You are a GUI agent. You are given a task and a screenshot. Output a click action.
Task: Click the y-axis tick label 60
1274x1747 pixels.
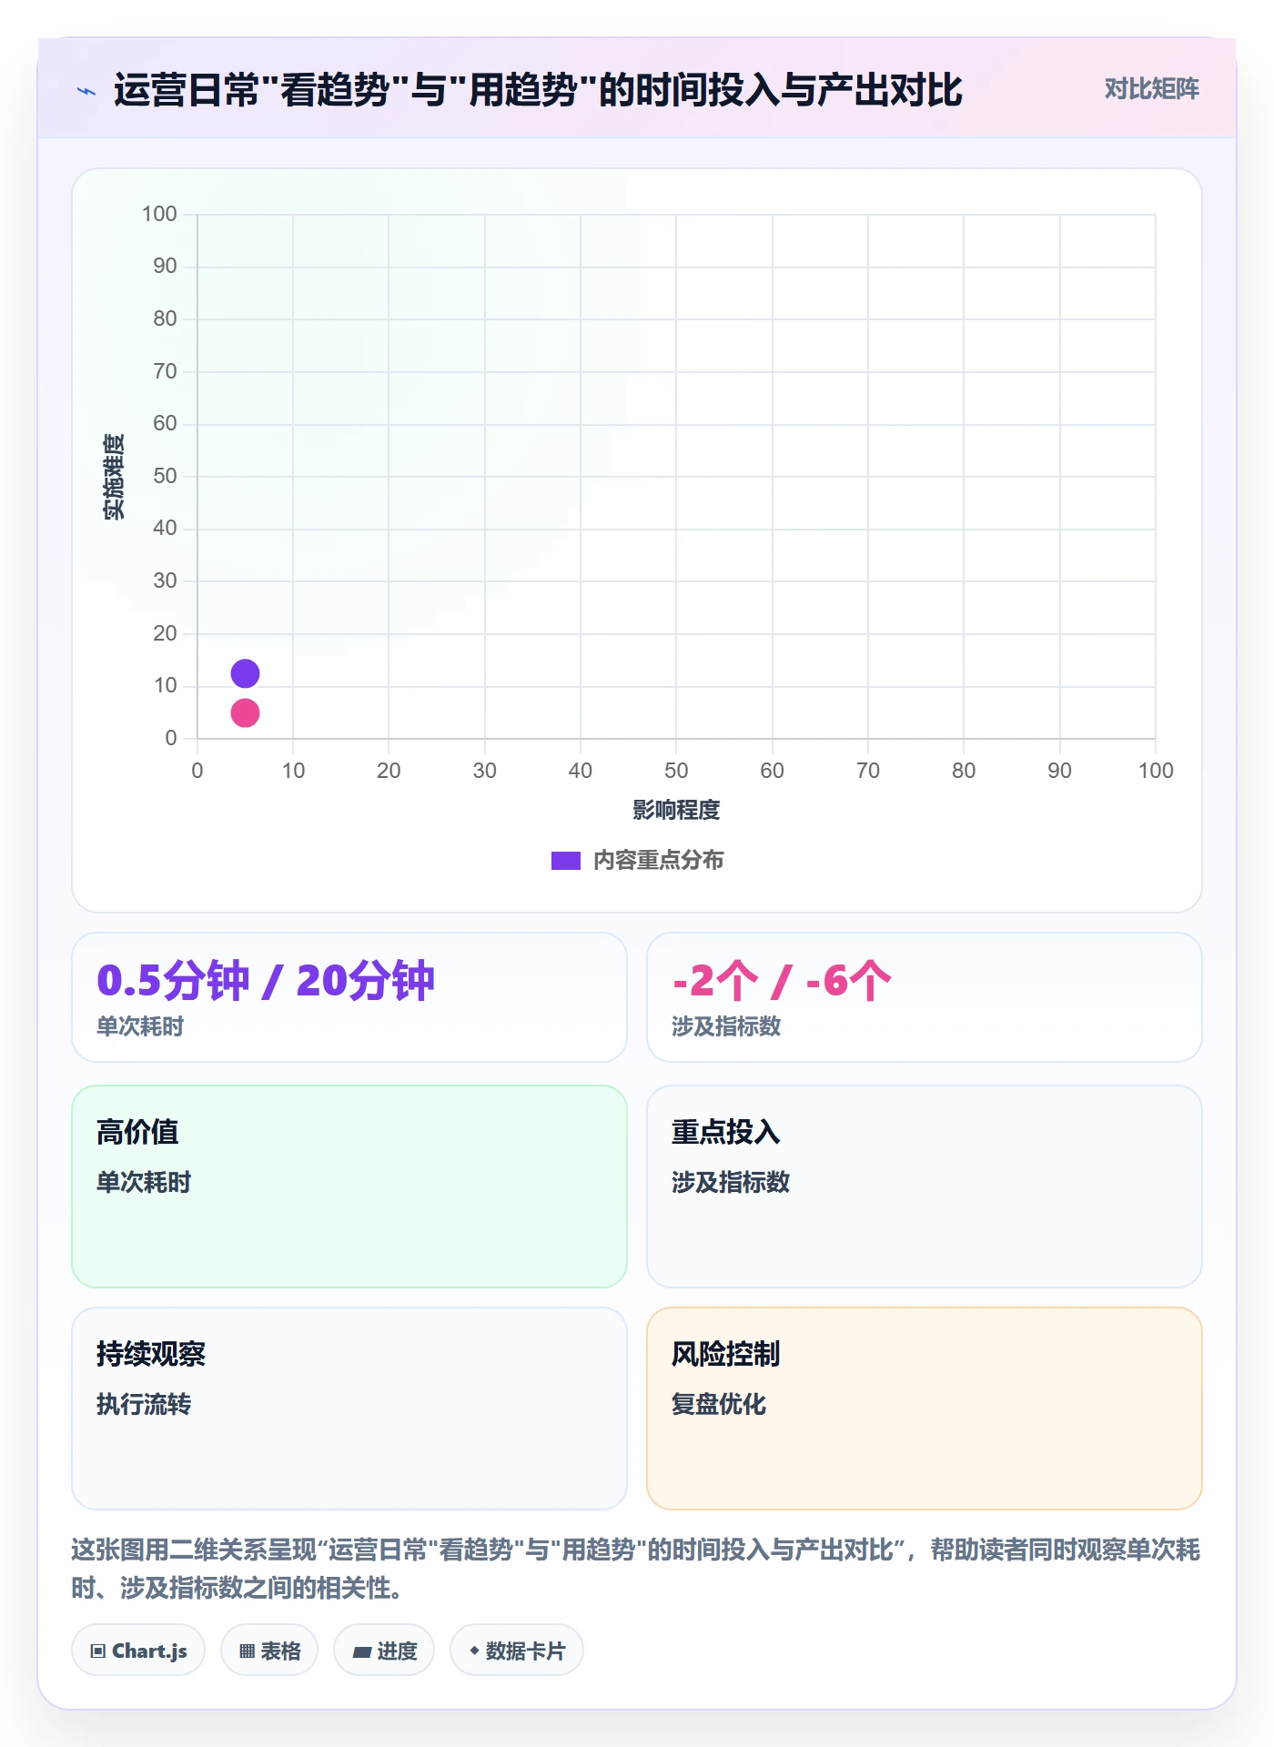tap(165, 423)
